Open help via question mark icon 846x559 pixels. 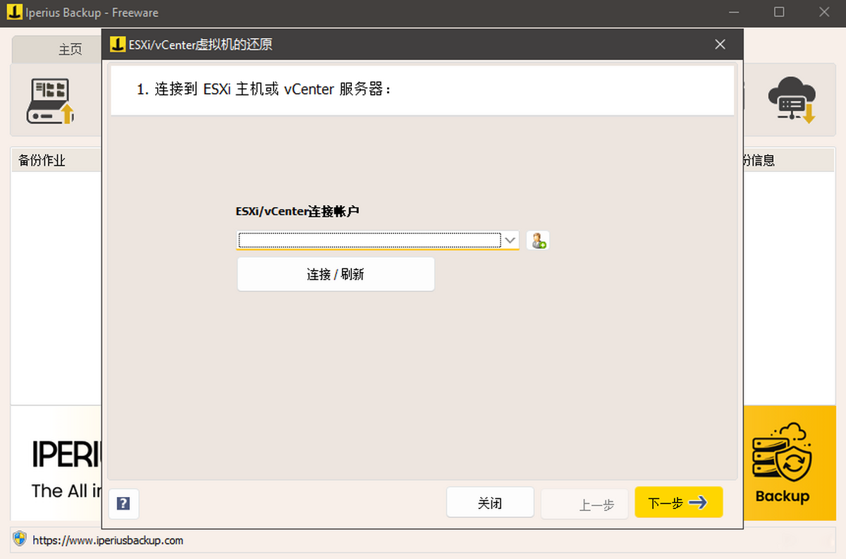click(123, 503)
